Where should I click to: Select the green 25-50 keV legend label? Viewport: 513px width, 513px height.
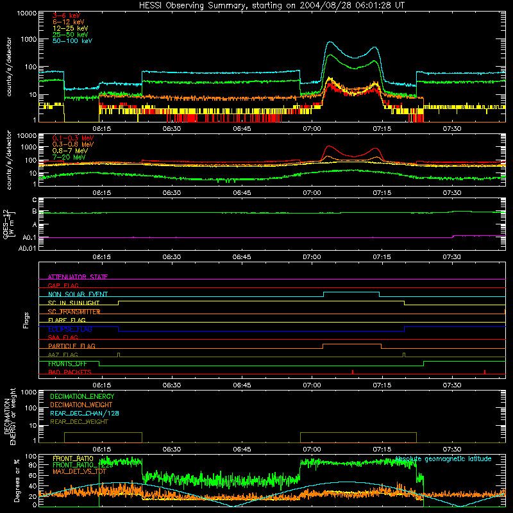[70, 35]
